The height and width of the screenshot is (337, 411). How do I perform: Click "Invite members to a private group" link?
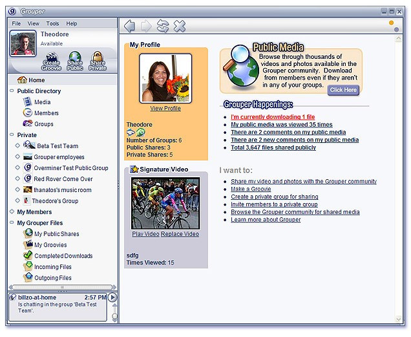coord(274,204)
